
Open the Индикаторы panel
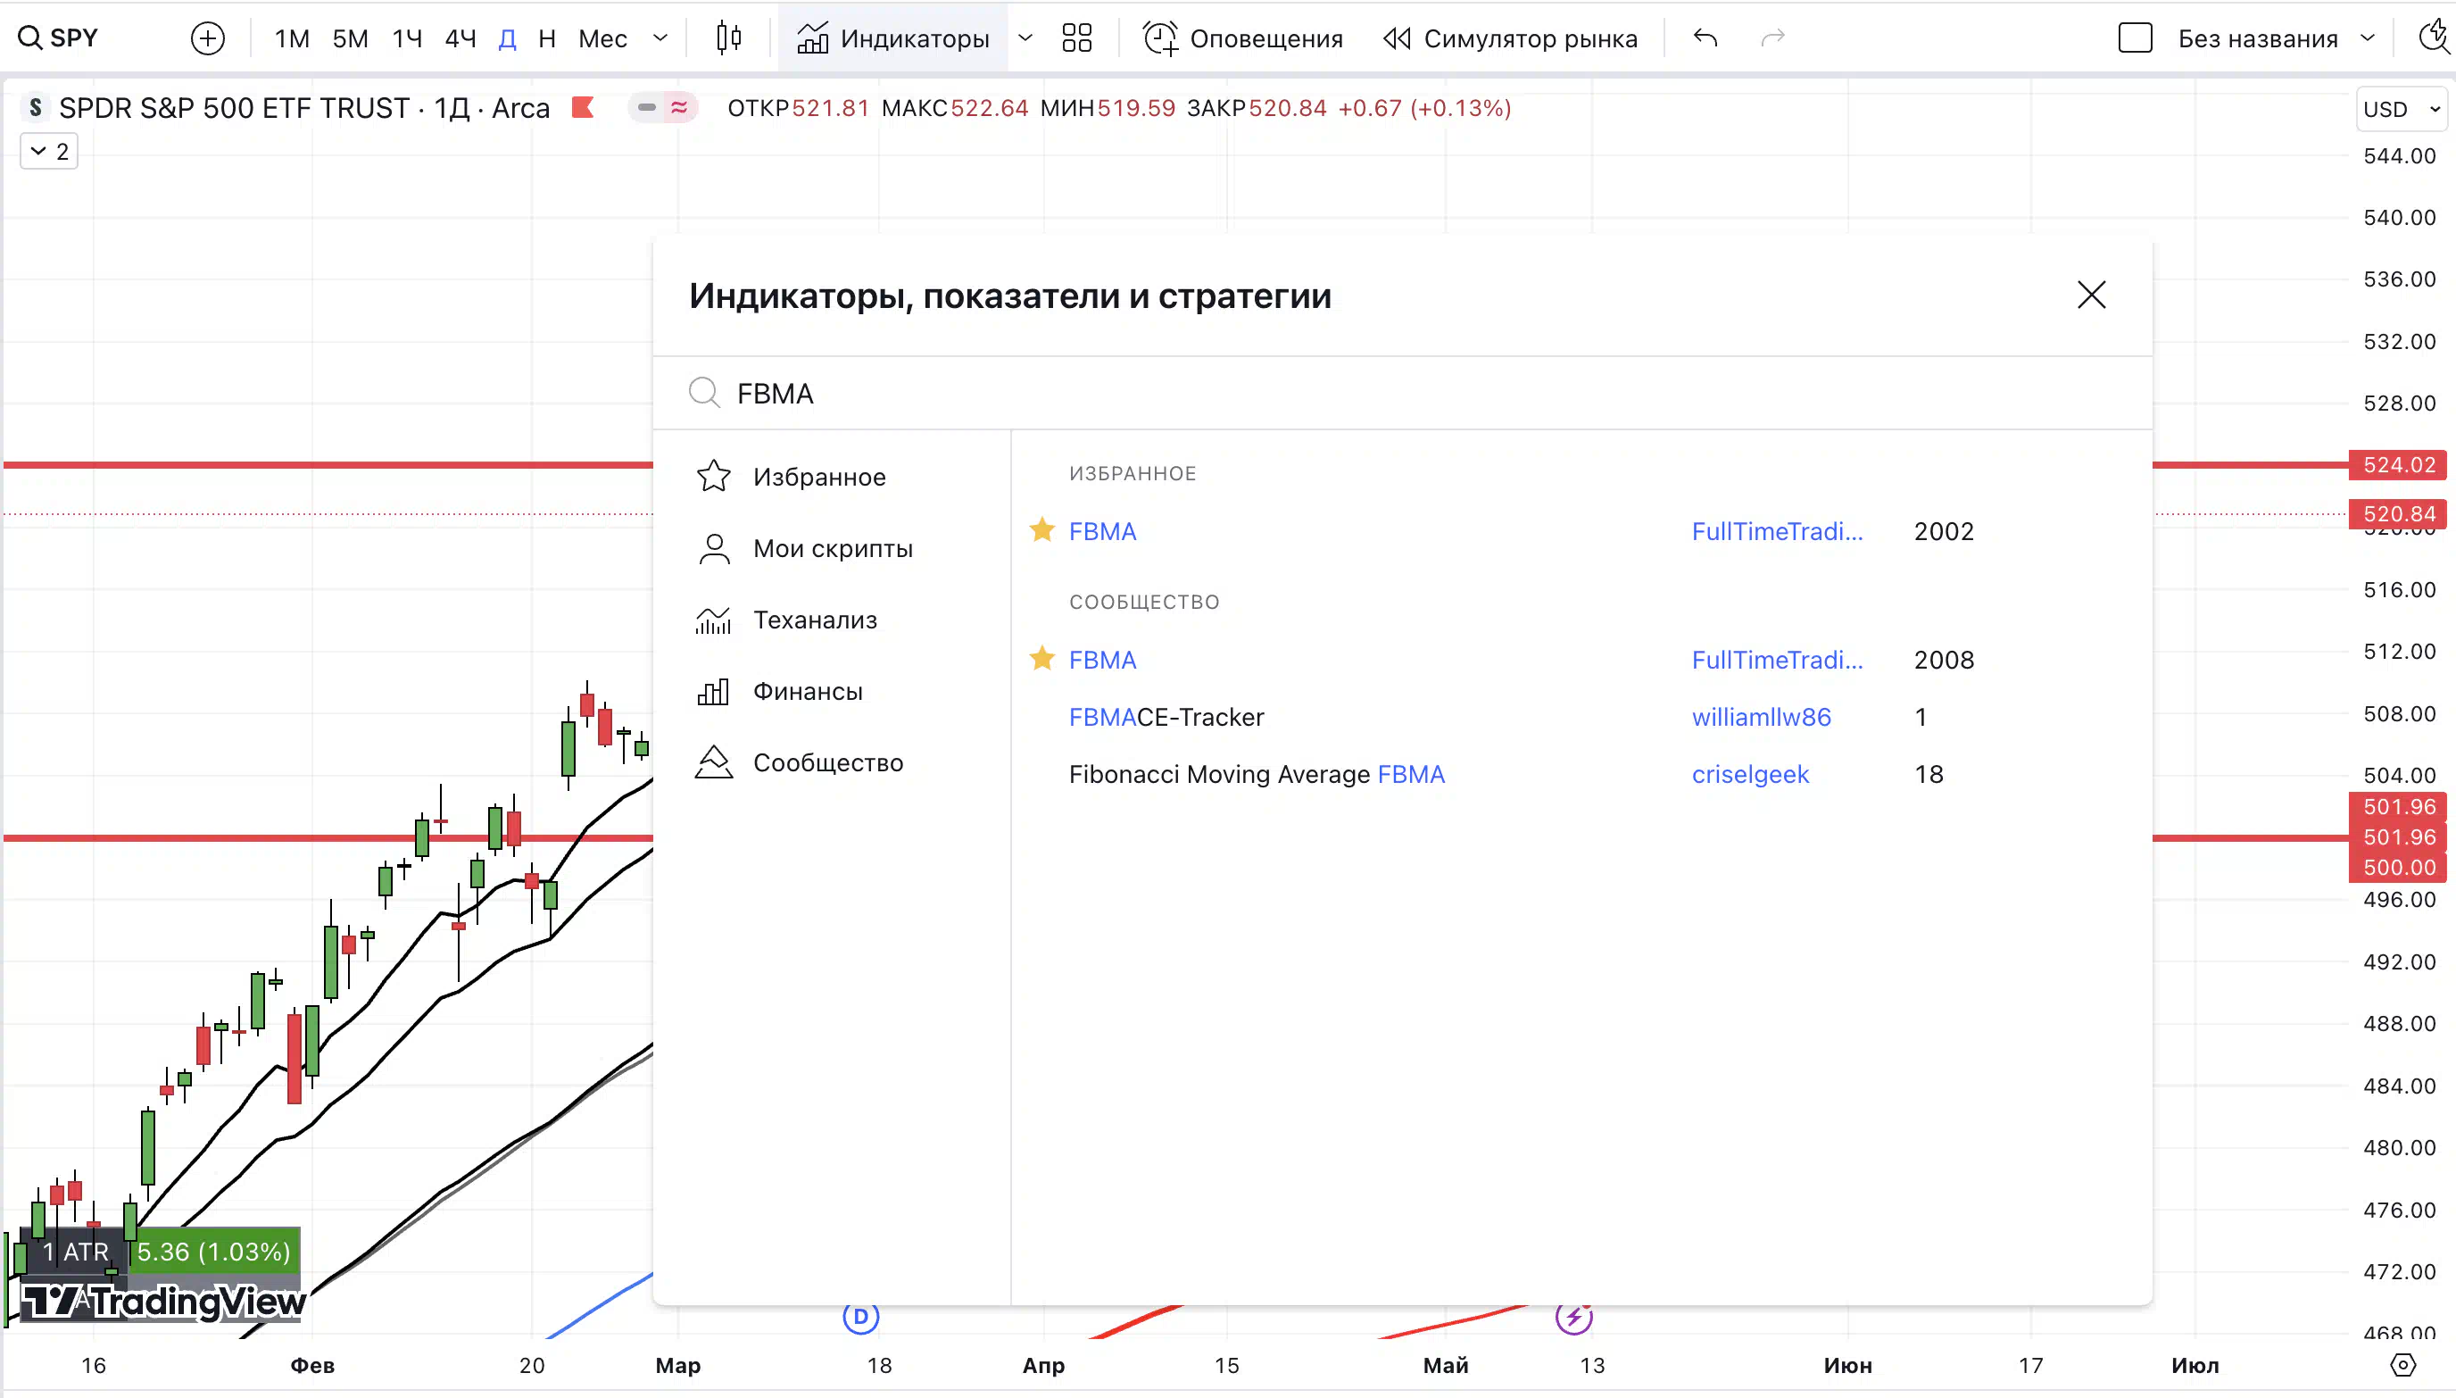[893, 38]
